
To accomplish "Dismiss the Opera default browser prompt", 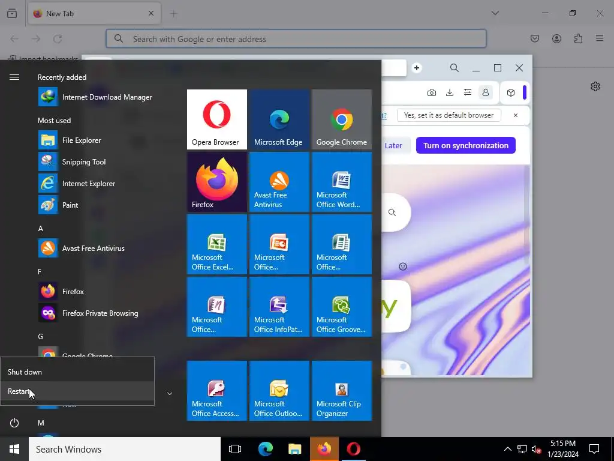I will (515, 115).
